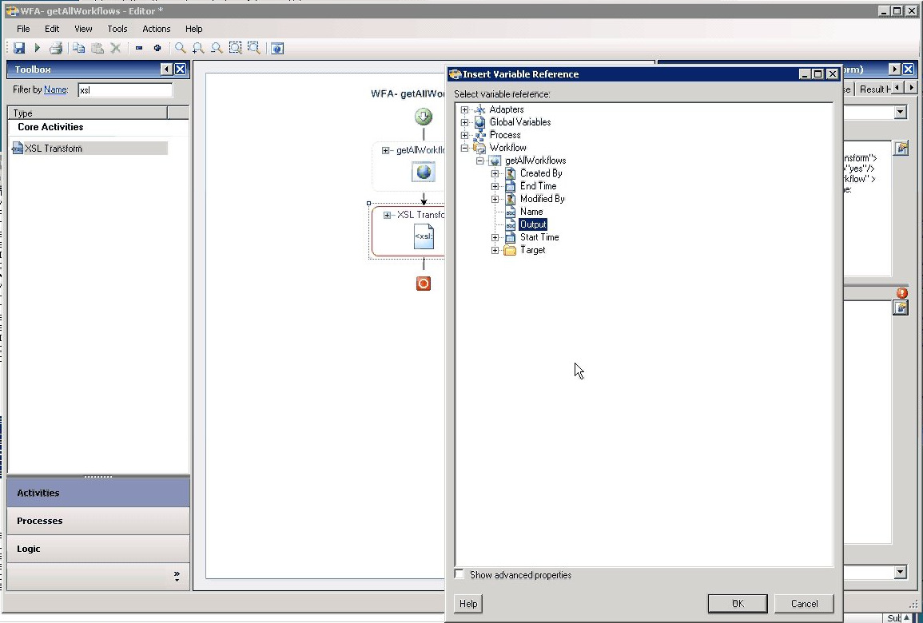
Task: Open the Logic section in Toolbox
Action: click(98, 548)
